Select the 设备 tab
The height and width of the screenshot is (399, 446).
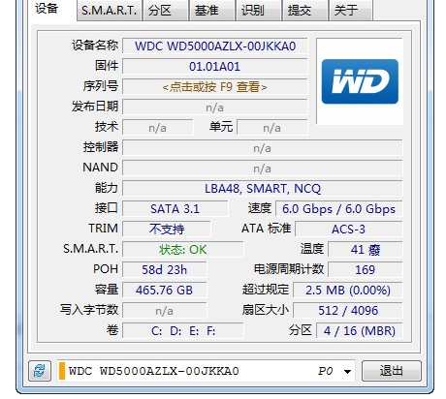pos(51,10)
